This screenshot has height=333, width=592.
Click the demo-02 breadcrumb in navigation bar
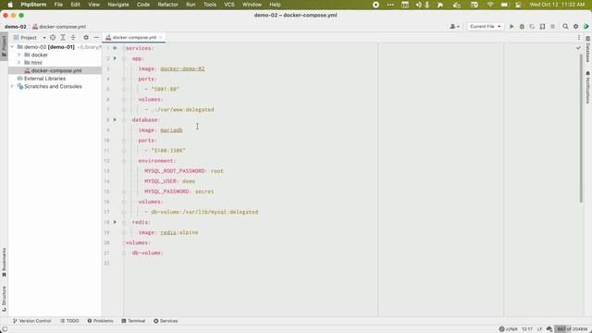[16, 27]
